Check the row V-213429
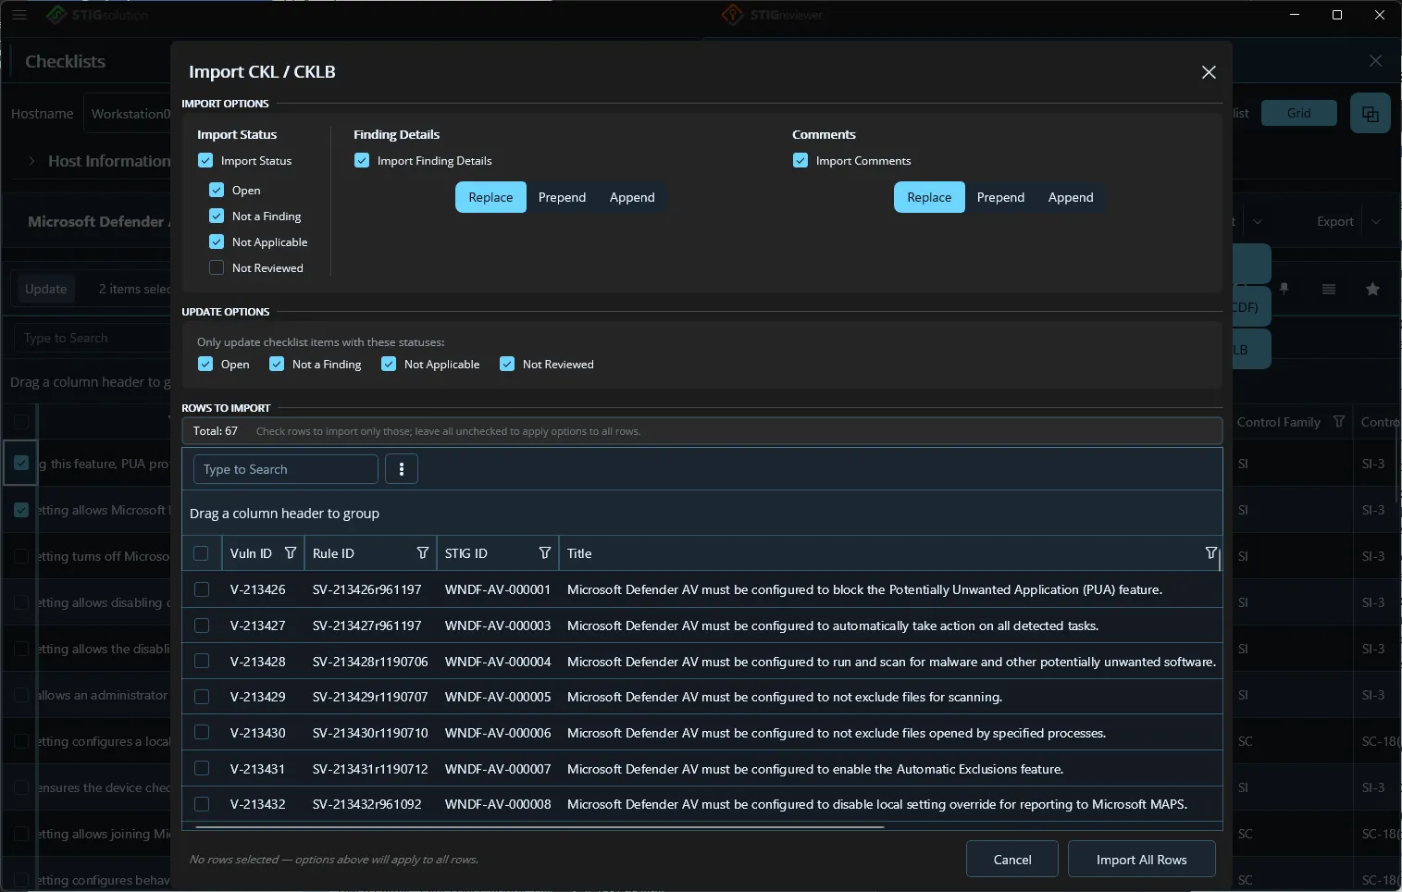The width and height of the screenshot is (1402, 892). click(202, 697)
